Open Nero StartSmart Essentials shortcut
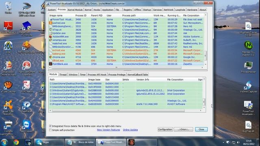Screen dimensions: 260x146 (27, 68)
